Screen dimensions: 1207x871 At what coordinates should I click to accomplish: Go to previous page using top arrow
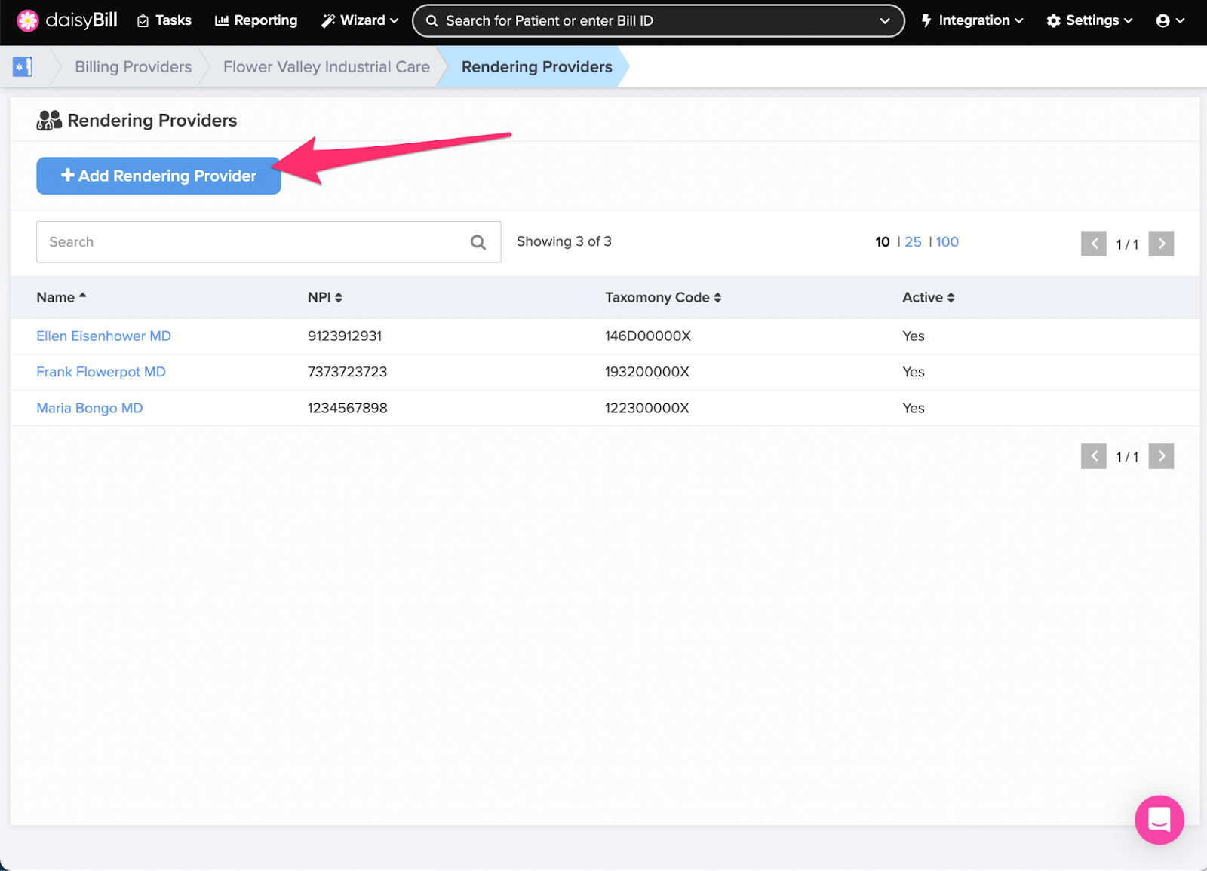(x=1093, y=244)
